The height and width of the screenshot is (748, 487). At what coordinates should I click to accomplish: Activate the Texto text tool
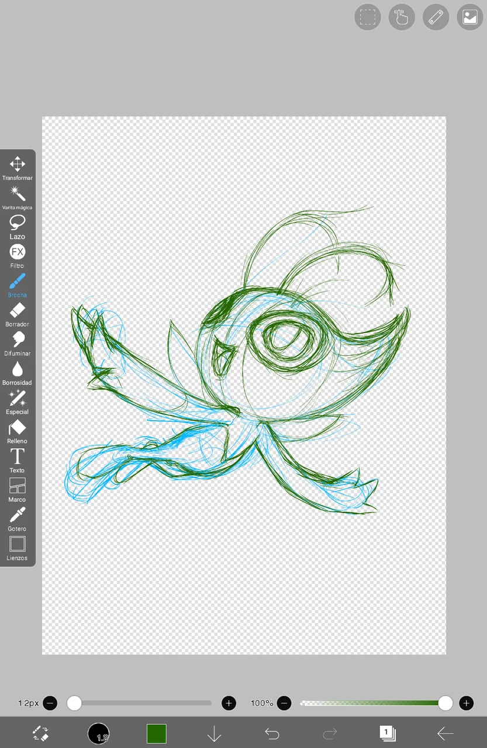18,460
